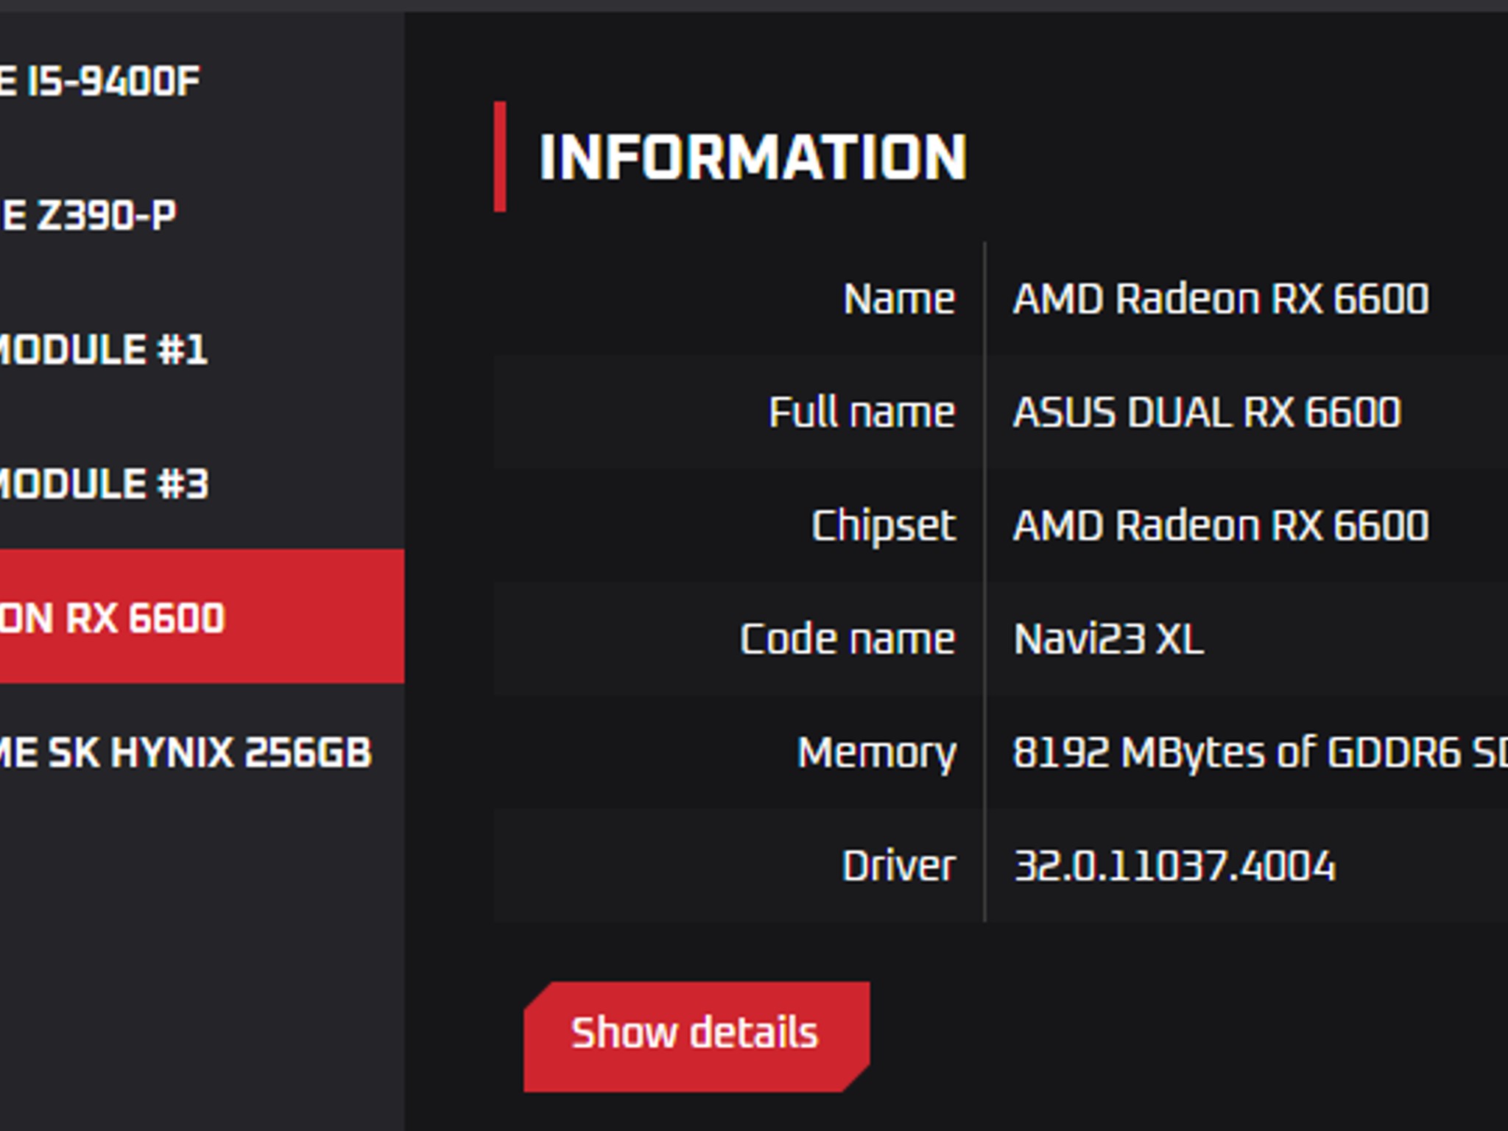Click the Name row label
The image size is (1508, 1131).
click(x=899, y=299)
